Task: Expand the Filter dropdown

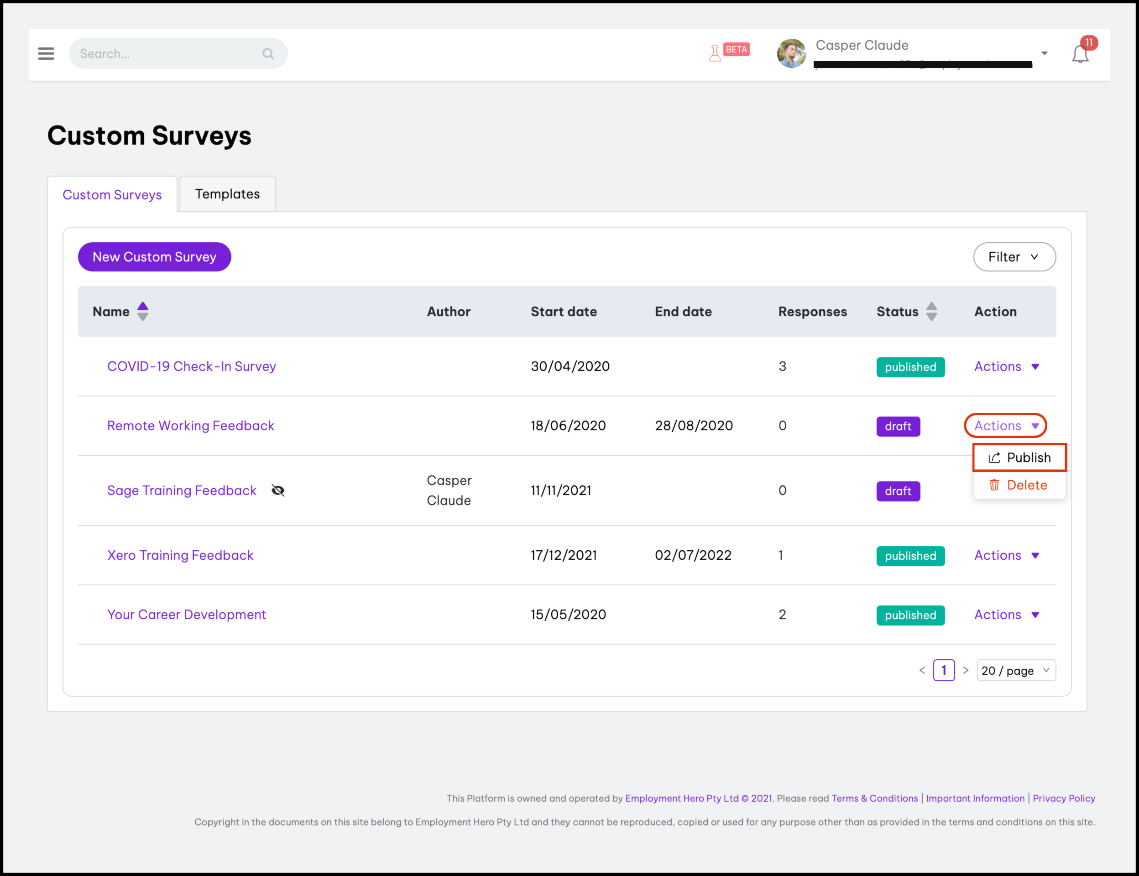Action: coord(1014,257)
